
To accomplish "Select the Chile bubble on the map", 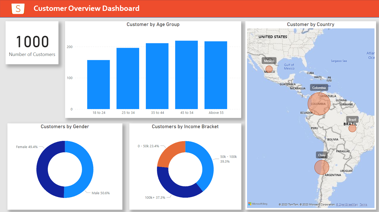I will (322, 167).
